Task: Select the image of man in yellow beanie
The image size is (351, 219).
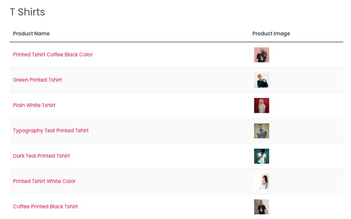Action: [x=261, y=80]
